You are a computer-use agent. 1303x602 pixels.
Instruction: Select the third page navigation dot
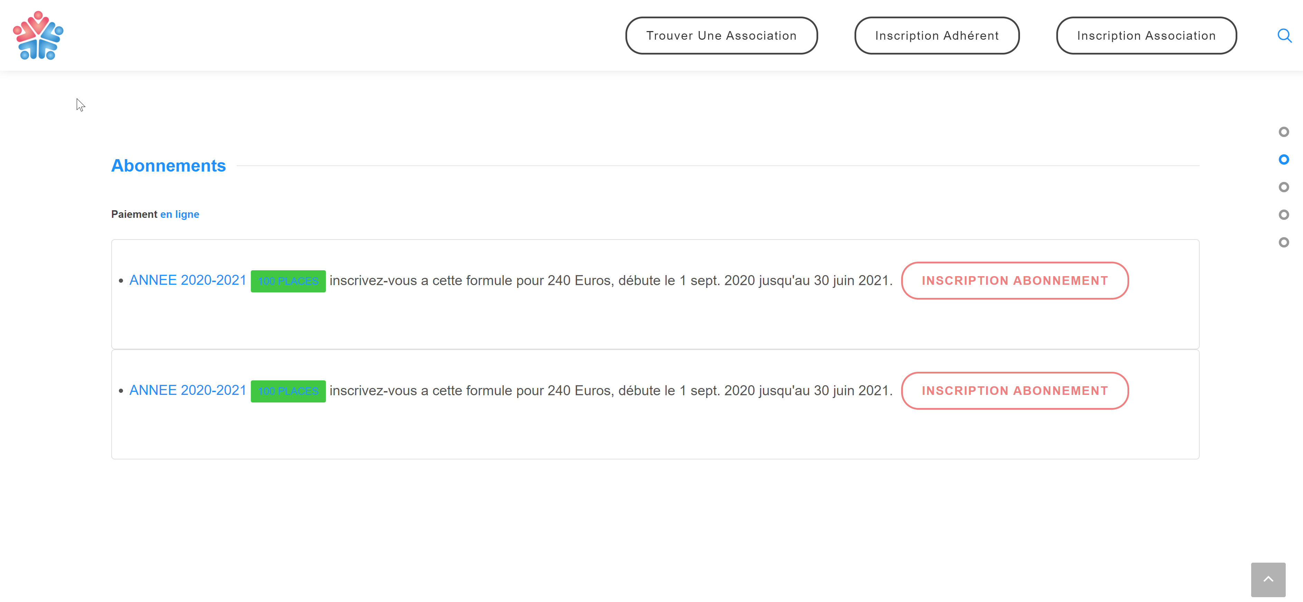coord(1283,187)
